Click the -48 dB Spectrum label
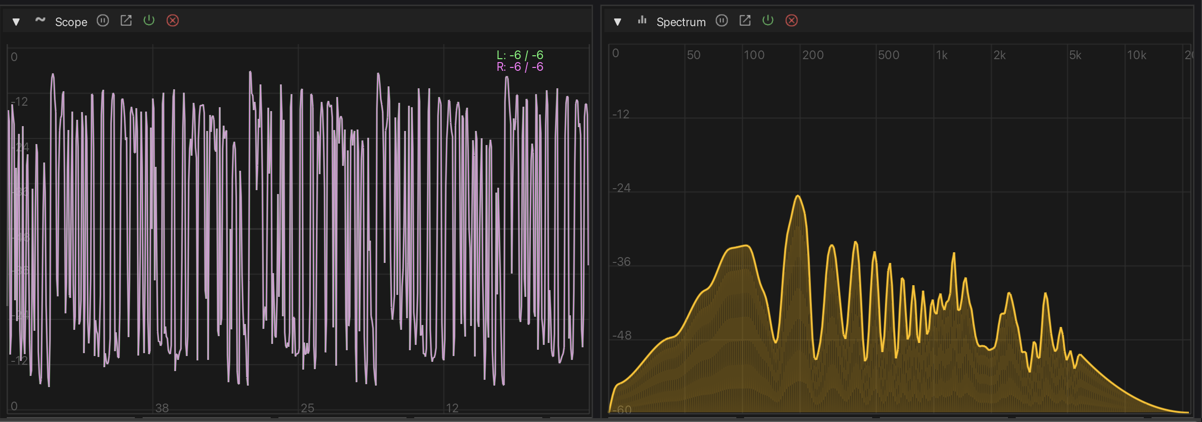1202x422 pixels. [622, 336]
